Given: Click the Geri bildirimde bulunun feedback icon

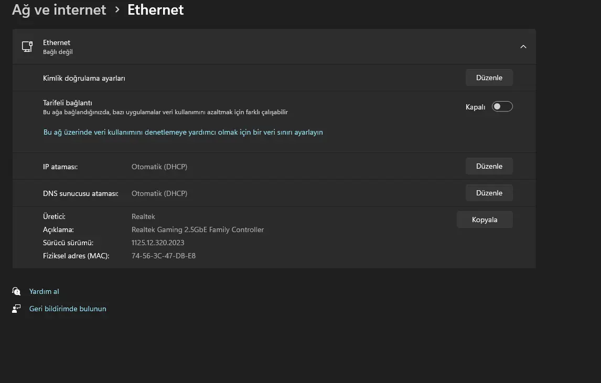Looking at the screenshot, I should [x=16, y=309].
